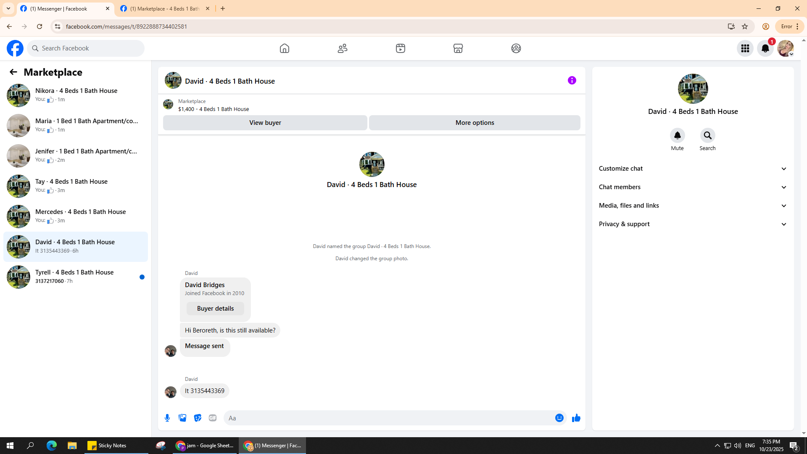Click the message input field

pyautogui.click(x=389, y=418)
